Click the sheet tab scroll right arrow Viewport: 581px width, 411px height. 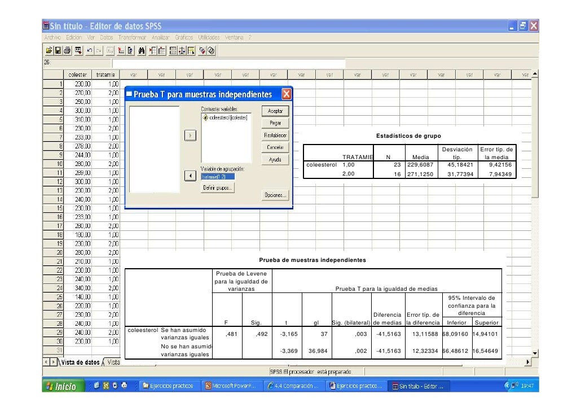[x=54, y=362]
